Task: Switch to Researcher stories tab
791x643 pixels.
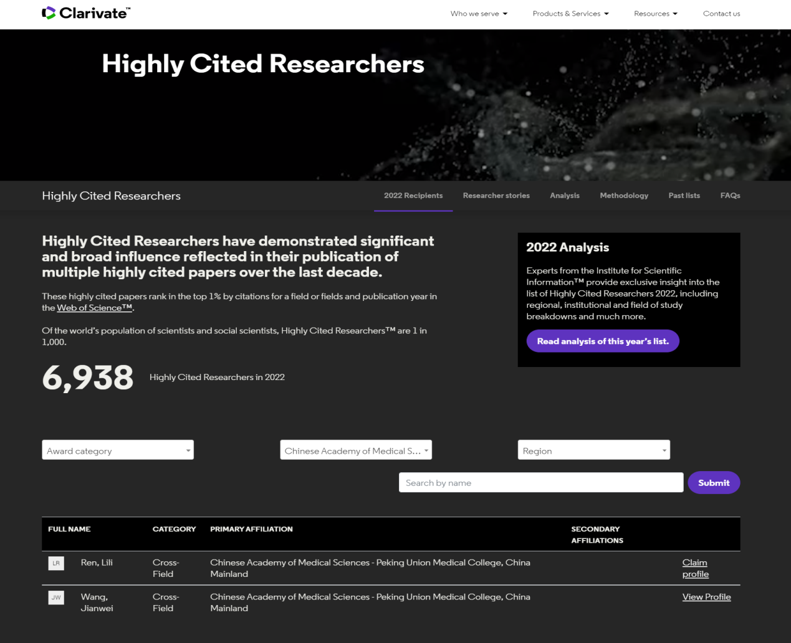Action: coord(496,196)
